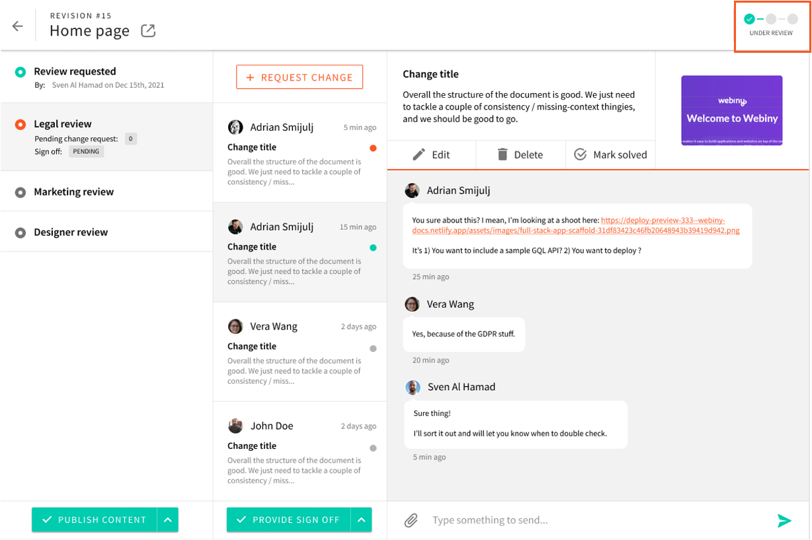
Task: Expand the Publish Content dropdown arrow
Action: point(168,520)
